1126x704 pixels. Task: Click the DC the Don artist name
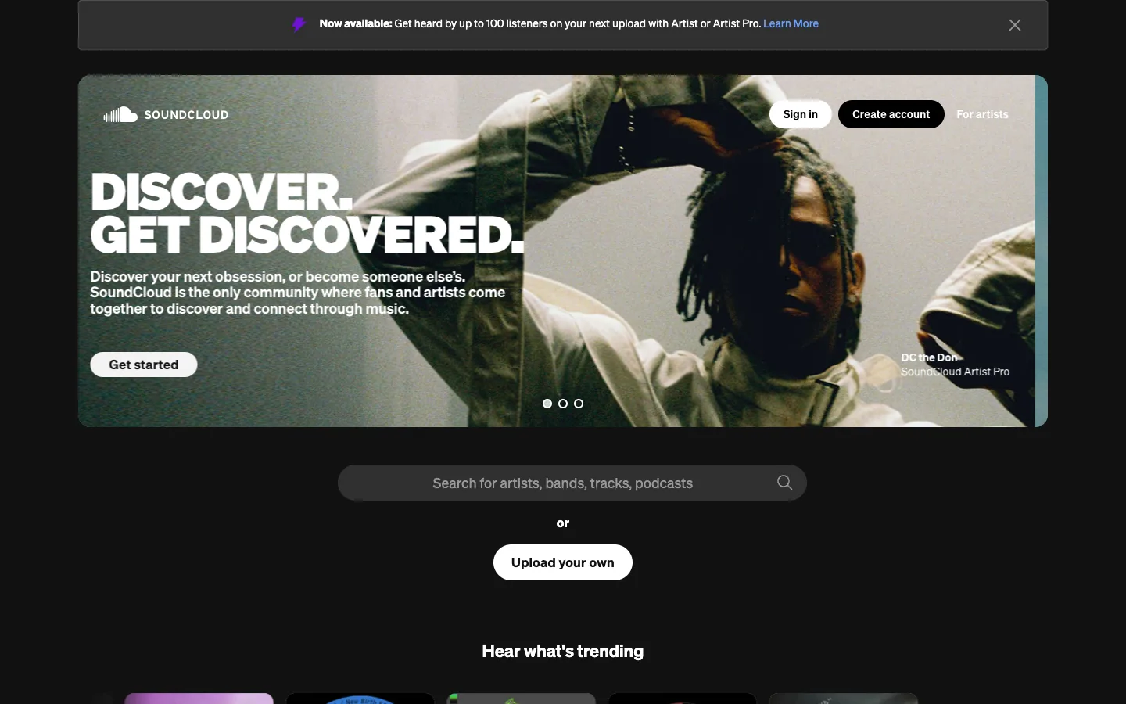929,357
